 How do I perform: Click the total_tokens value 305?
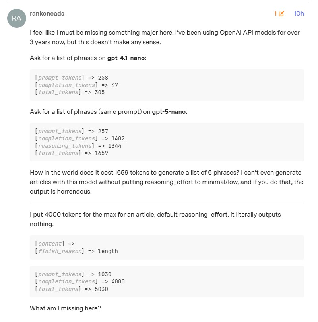tap(101, 92)
